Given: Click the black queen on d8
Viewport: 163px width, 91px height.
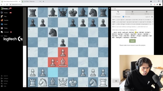Looking at the screenshot, I should tap(63, 12).
